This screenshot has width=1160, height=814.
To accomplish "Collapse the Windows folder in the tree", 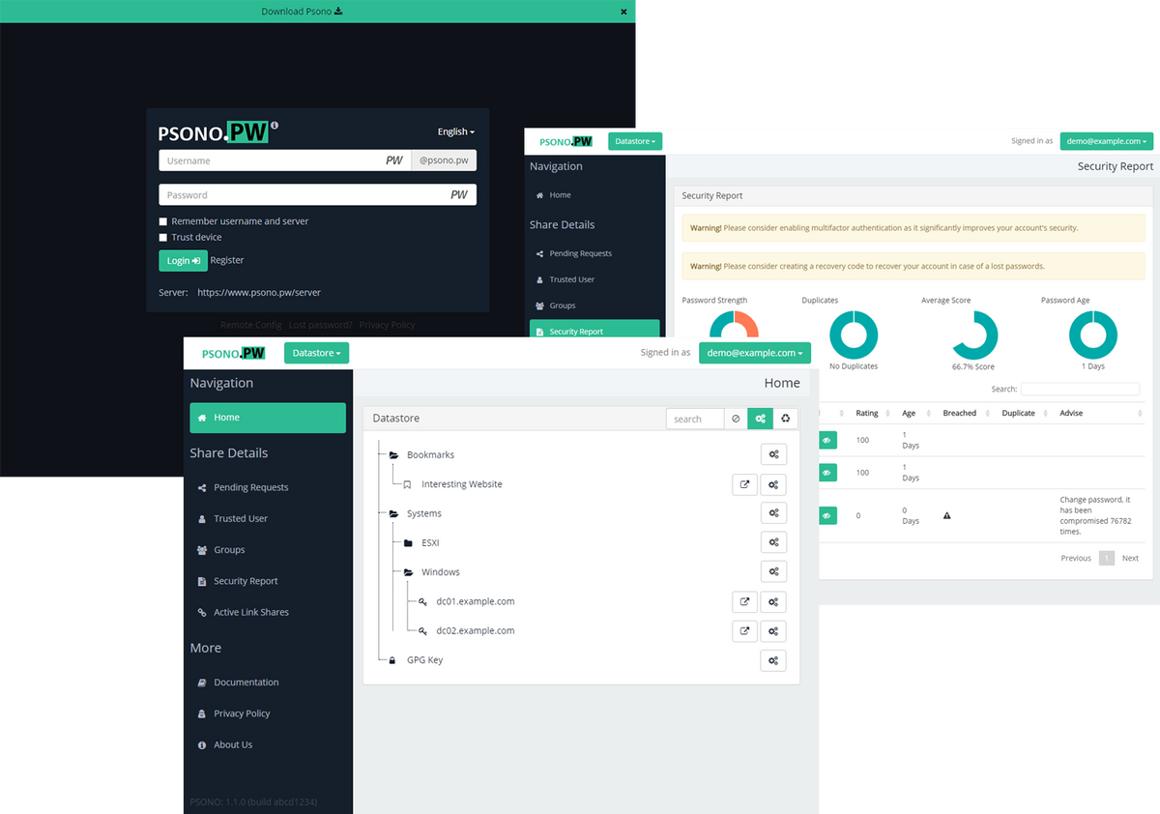I will pyautogui.click(x=409, y=572).
